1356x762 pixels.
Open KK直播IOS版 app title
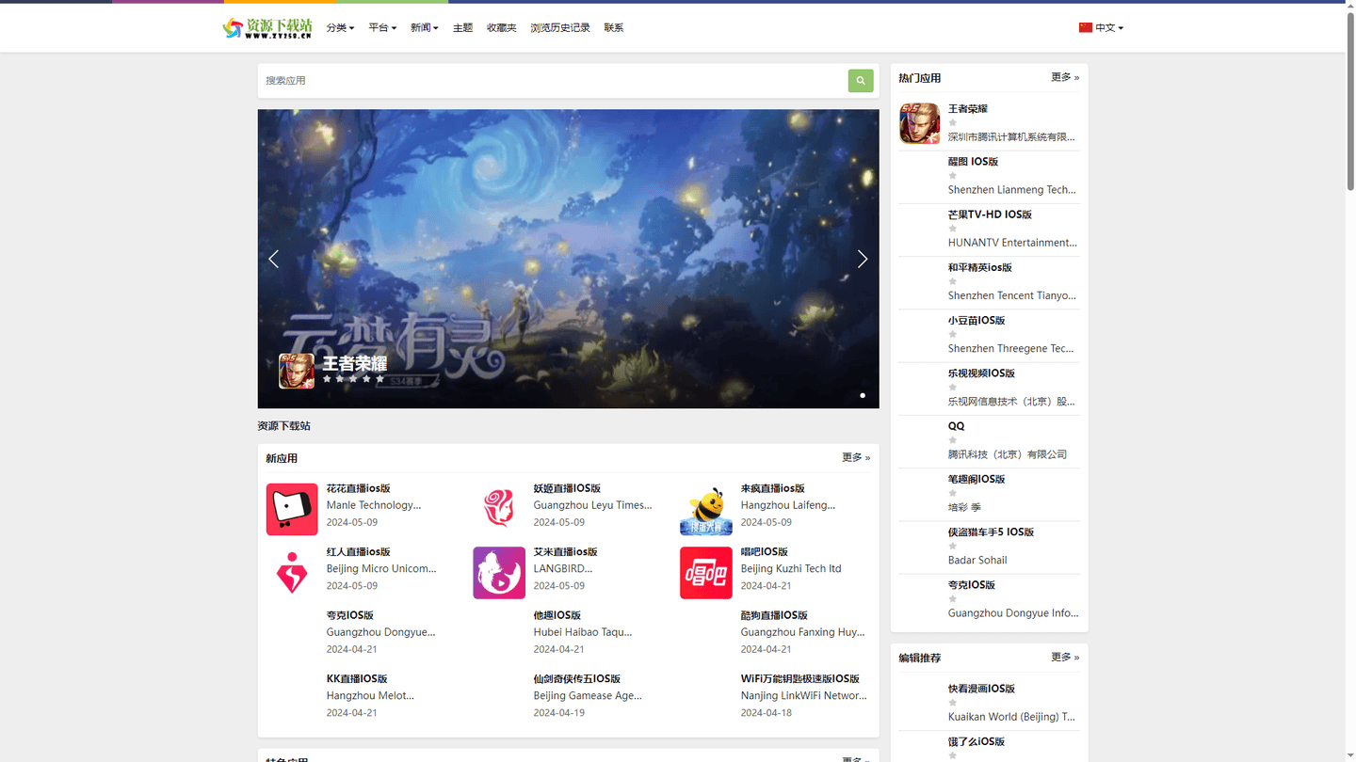357,679
